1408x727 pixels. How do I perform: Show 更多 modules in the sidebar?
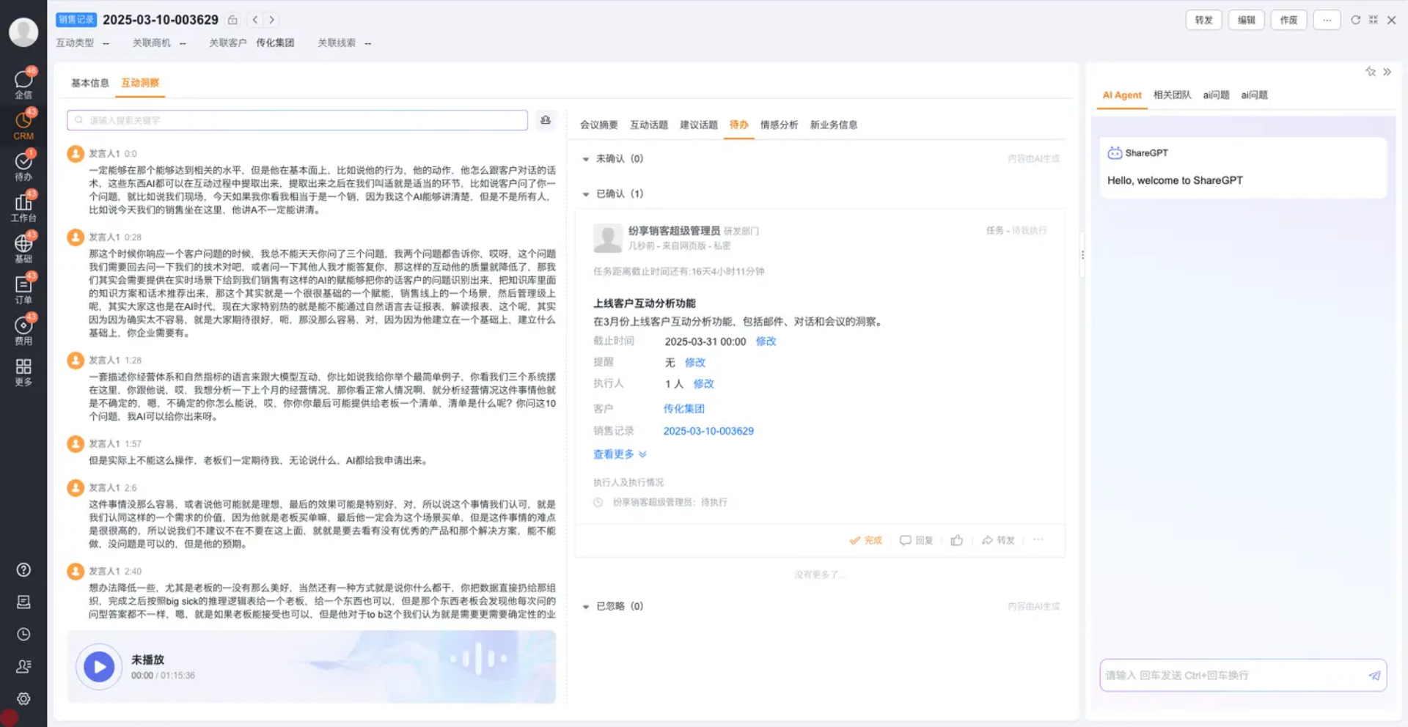(23, 372)
